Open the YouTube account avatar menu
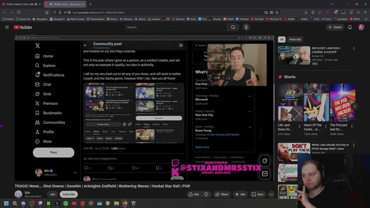 [x=361, y=27]
